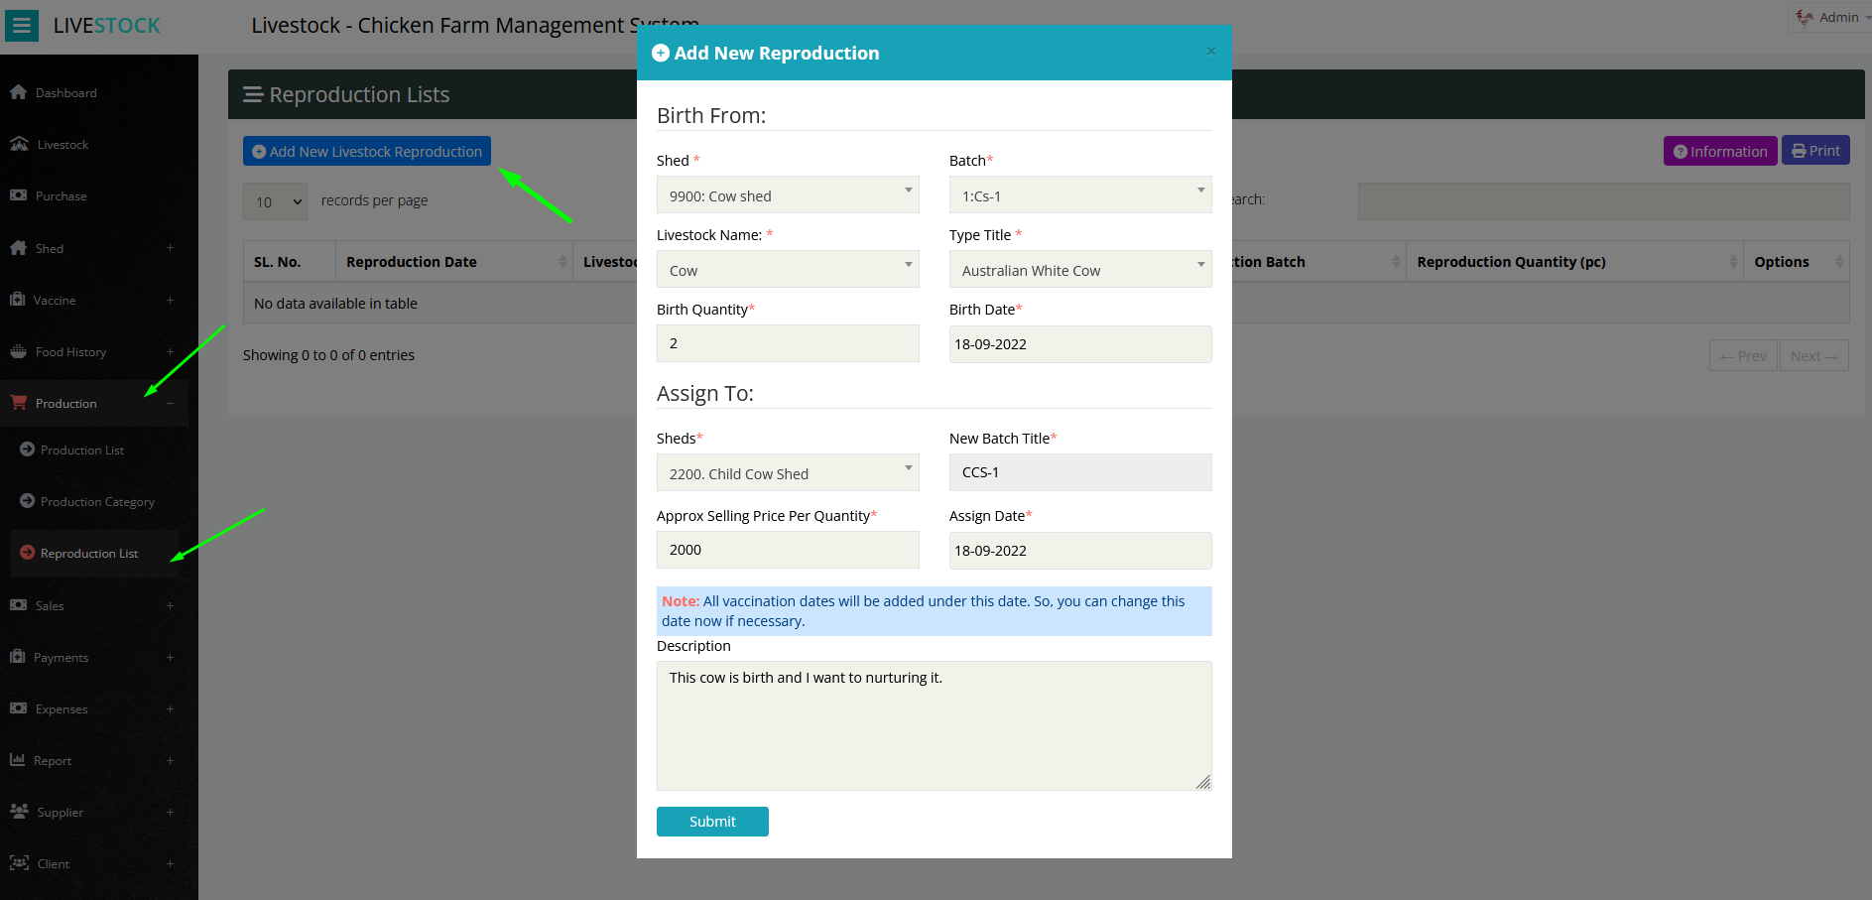Click the hamburger menu icon
1872x900 pixels.
[21, 26]
